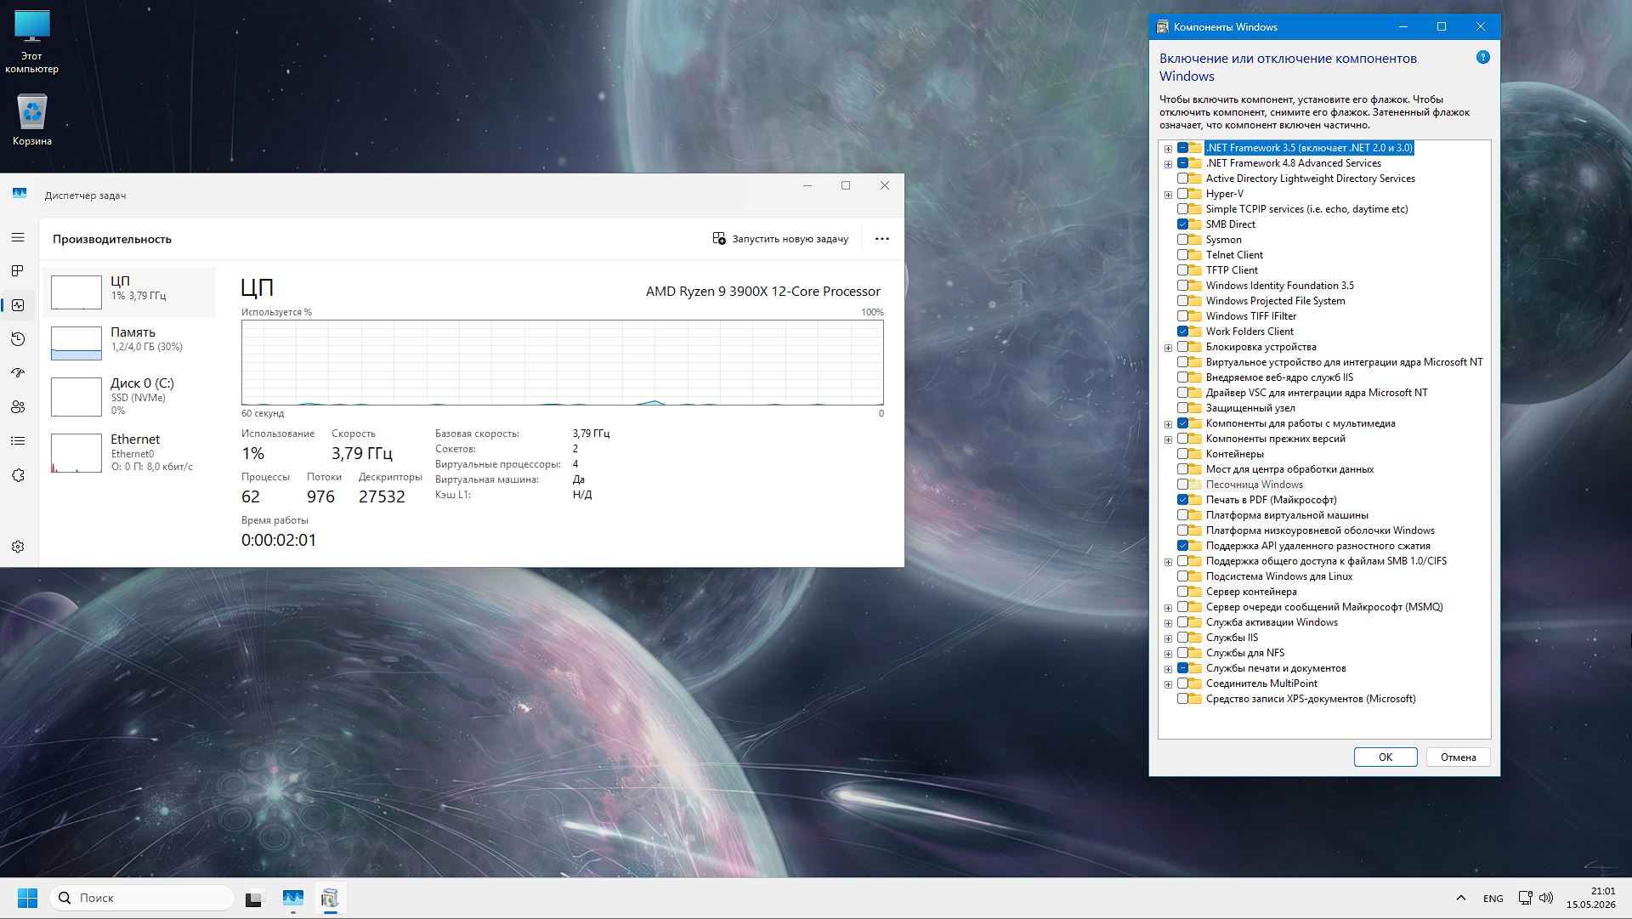
Task: Uncheck the SMB Direct checkbox
Action: (1182, 224)
